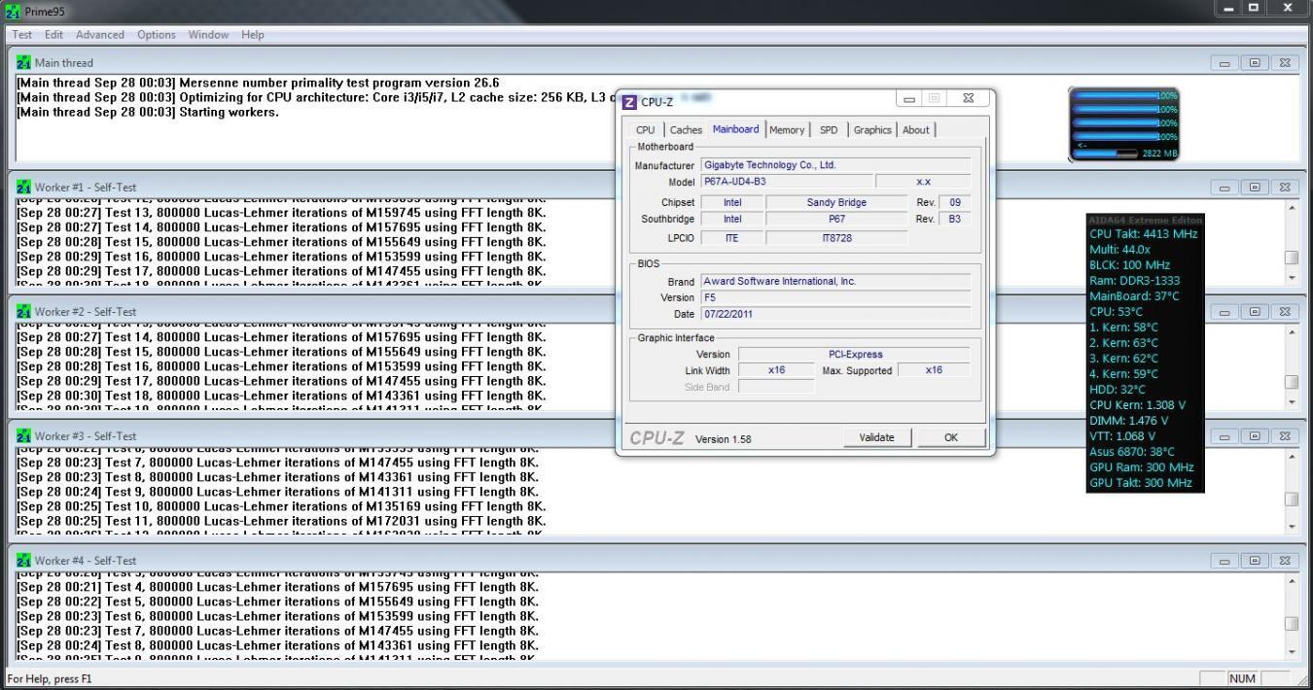Maximize the Main thread child window
This screenshot has height=690, width=1313.
point(1255,63)
